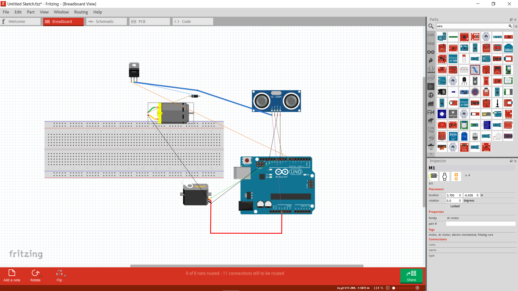Viewport: 518px width, 291px height.
Task: Click the Rotate icon in the bottom toolbar
Action: coord(35,273)
